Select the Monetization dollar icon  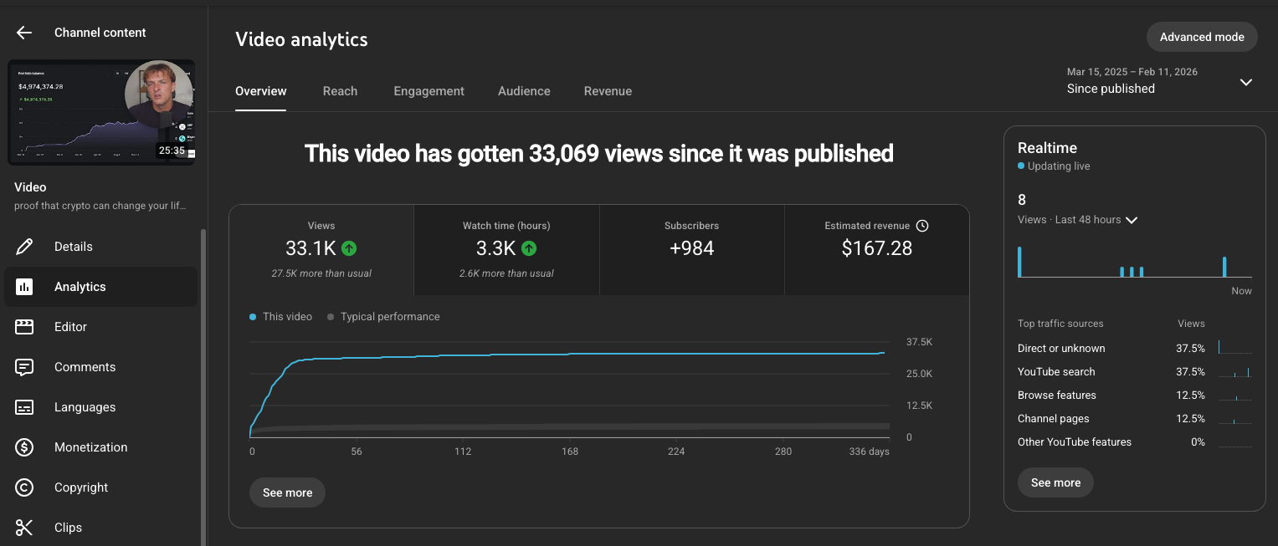(24, 446)
